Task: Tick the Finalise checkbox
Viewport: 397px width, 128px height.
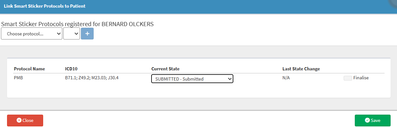Action: pos(348,78)
